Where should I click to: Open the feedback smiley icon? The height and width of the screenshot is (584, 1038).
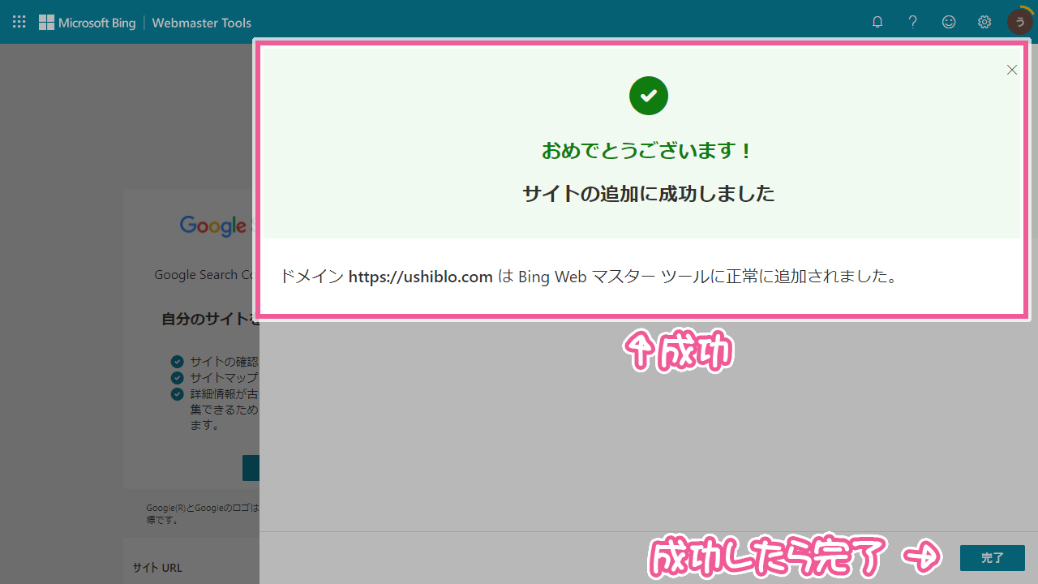[x=949, y=22]
